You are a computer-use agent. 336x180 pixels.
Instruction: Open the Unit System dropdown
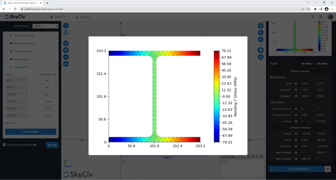pyautogui.click(x=45, y=26)
